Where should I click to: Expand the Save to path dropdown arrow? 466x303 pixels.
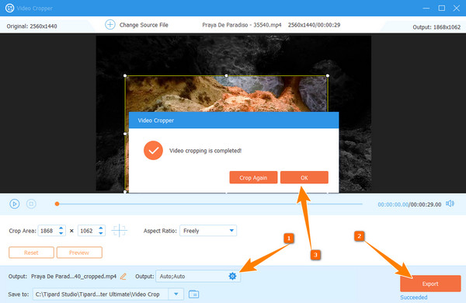[x=176, y=294]
